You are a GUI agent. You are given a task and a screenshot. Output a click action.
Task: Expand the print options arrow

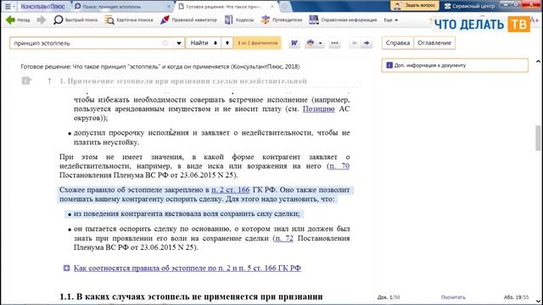[x=321, y=43]
